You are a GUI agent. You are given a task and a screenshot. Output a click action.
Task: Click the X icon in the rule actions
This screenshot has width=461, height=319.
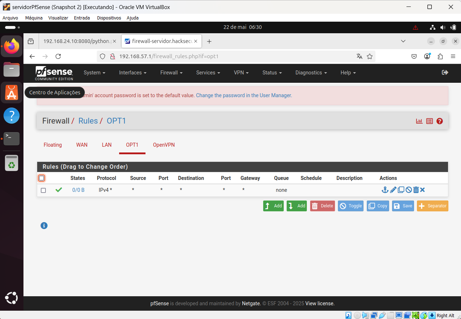click(422, 190)
